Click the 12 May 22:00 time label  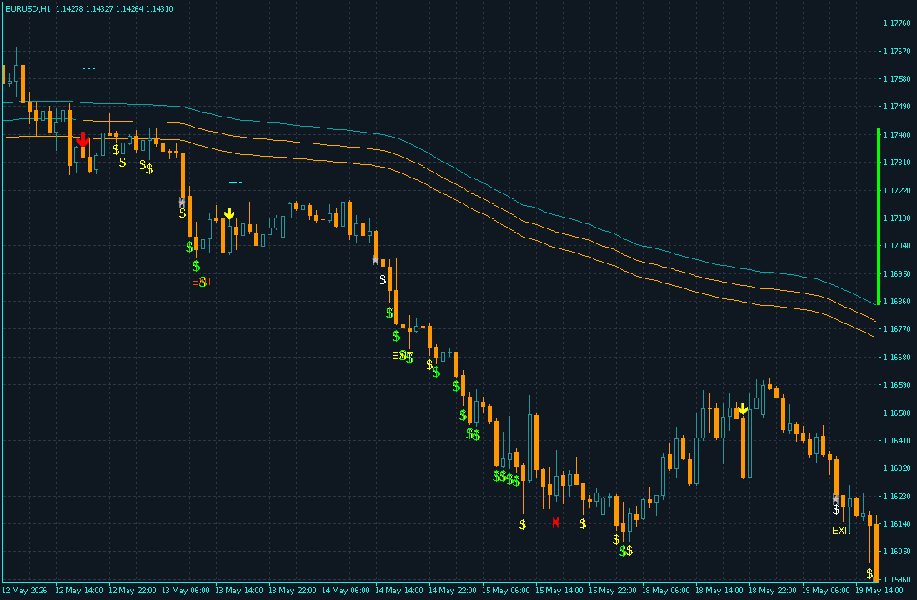coord(133,591)
